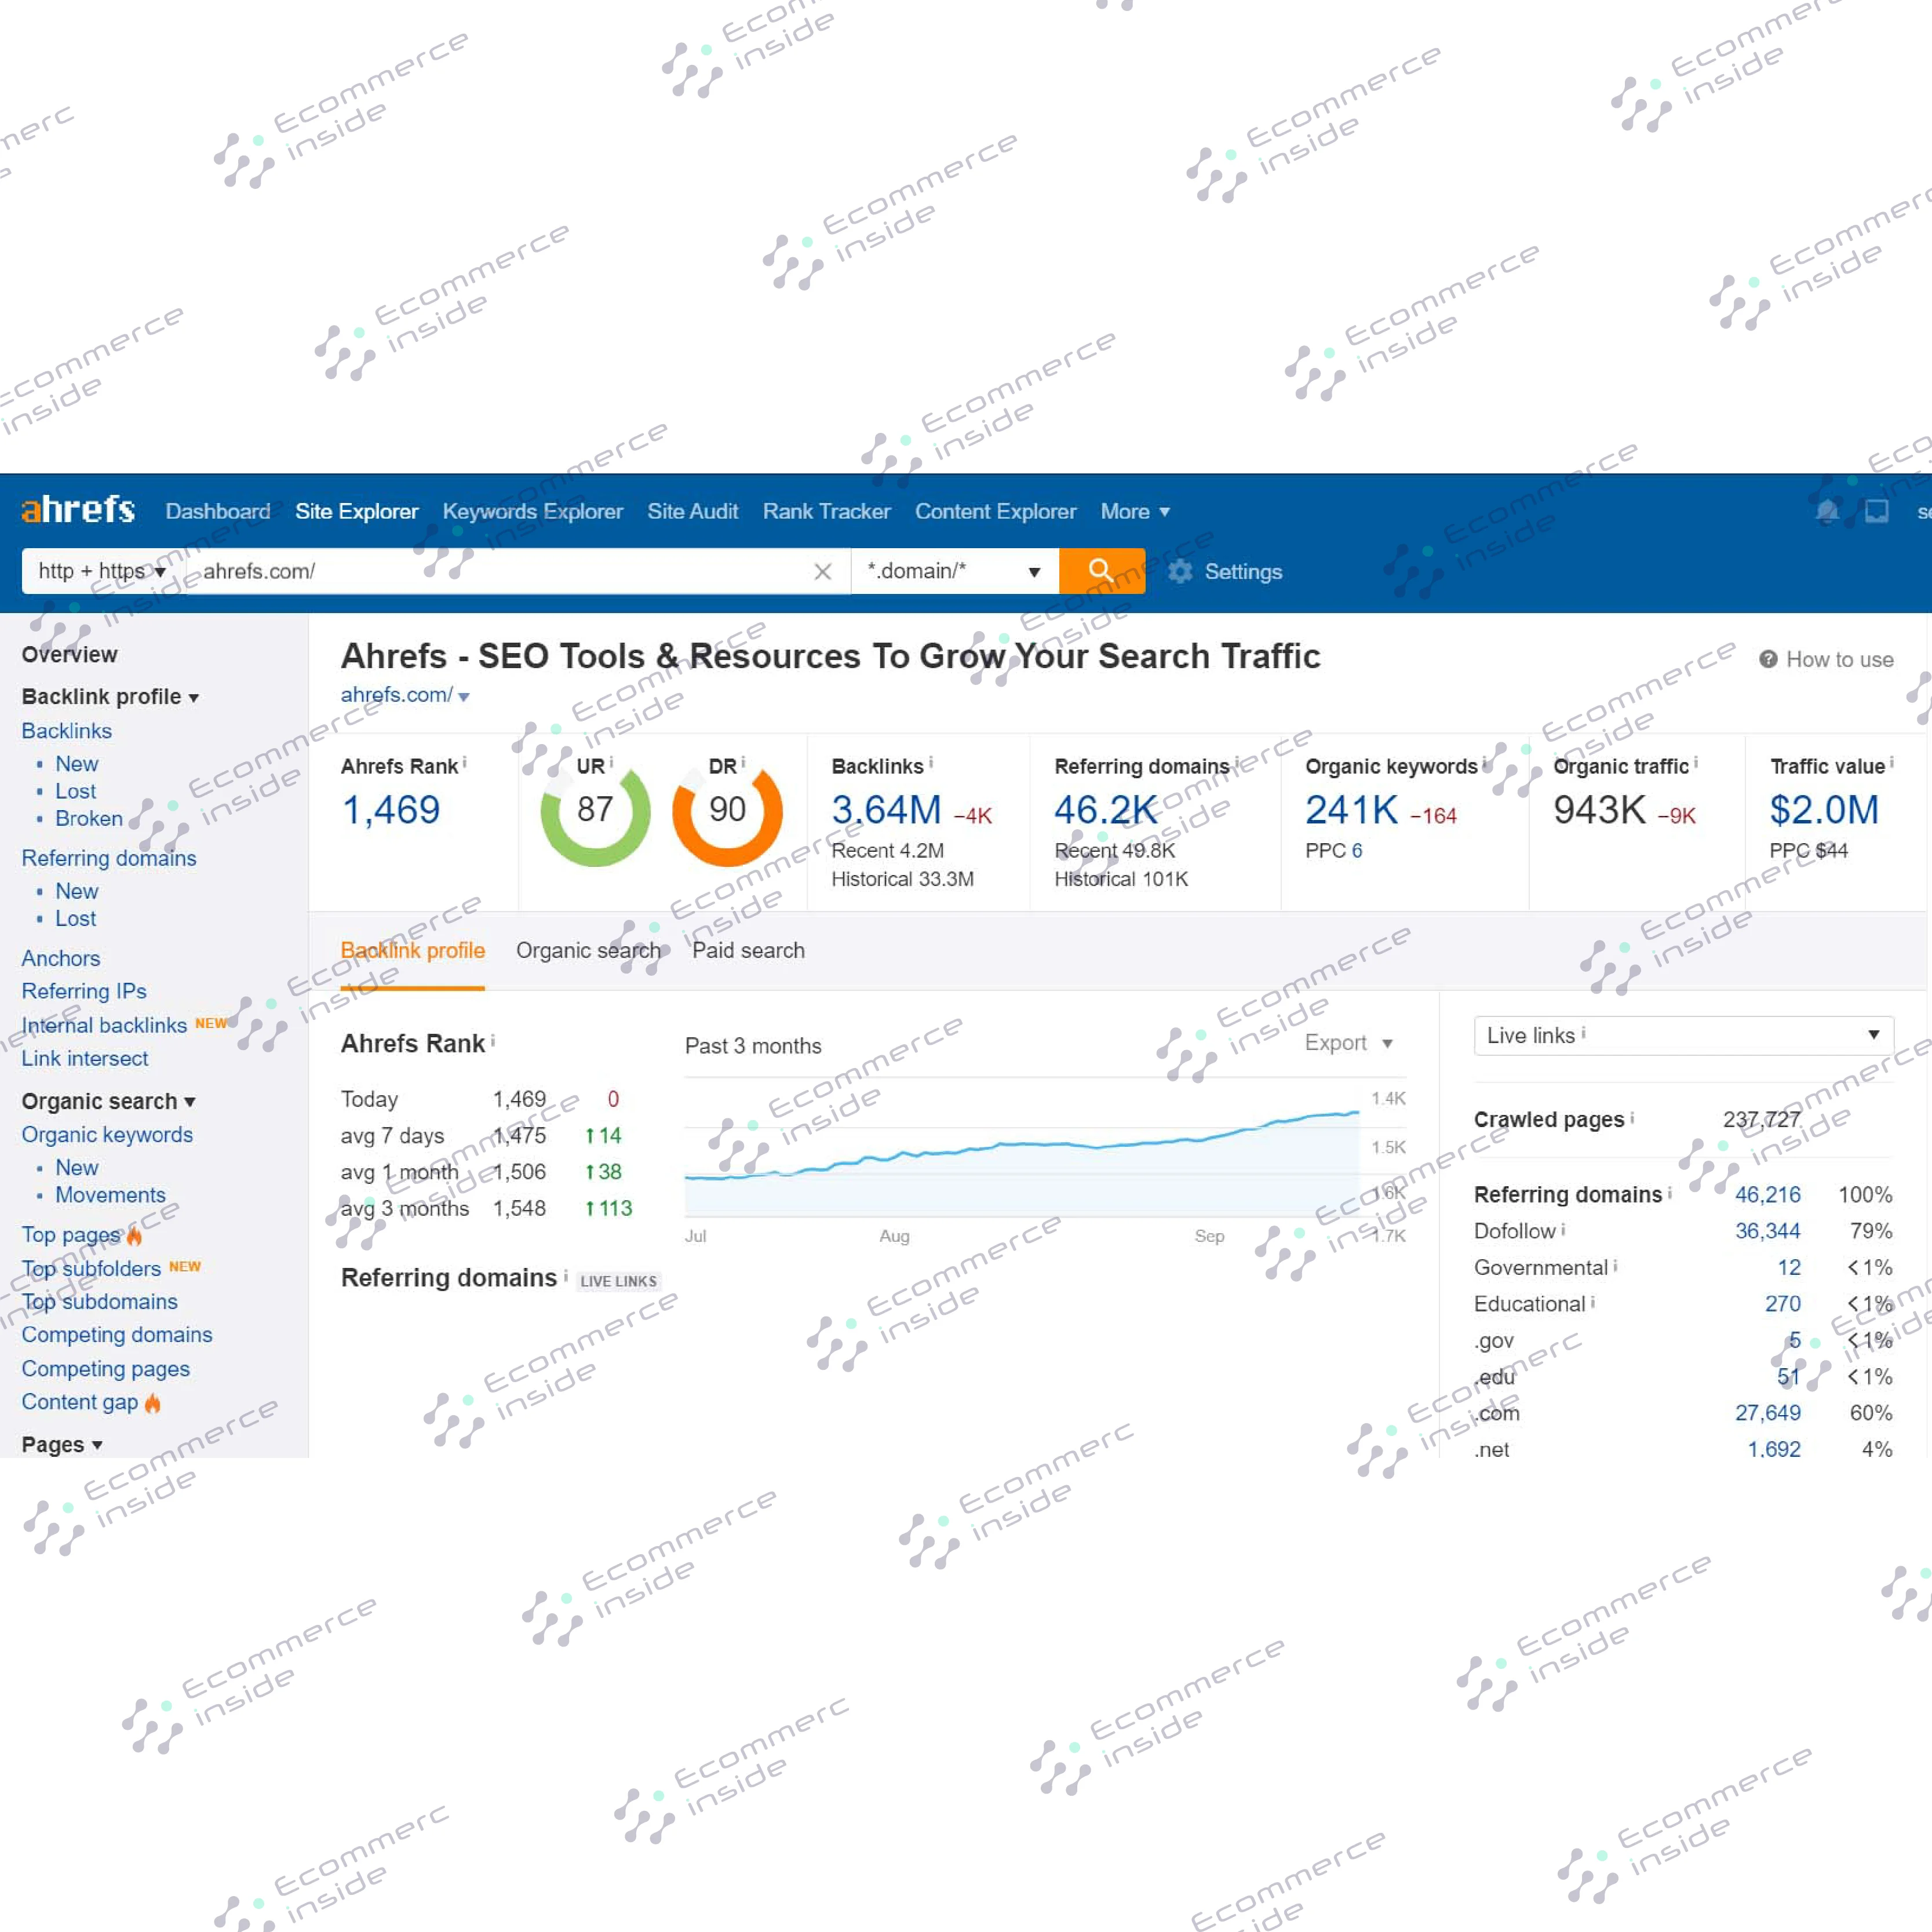This screenshot has width=1932, height=1932.
Task: Click the info icon beside Organic traffic
Action: (x=1696, y=763)
